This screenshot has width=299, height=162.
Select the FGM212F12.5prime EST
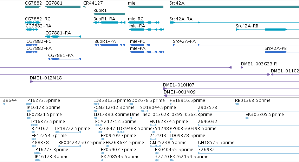pos(98,125)
